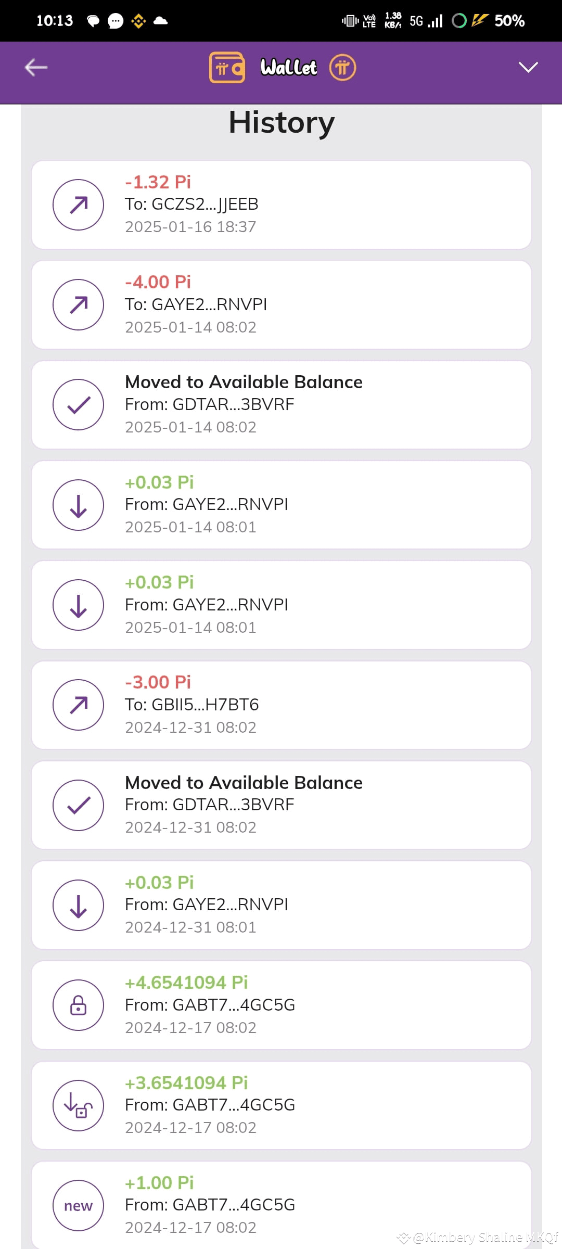562x1249 pixels.
Task: Tap sent arrow icon for -4.00 Pi
Action: [78, 305]
